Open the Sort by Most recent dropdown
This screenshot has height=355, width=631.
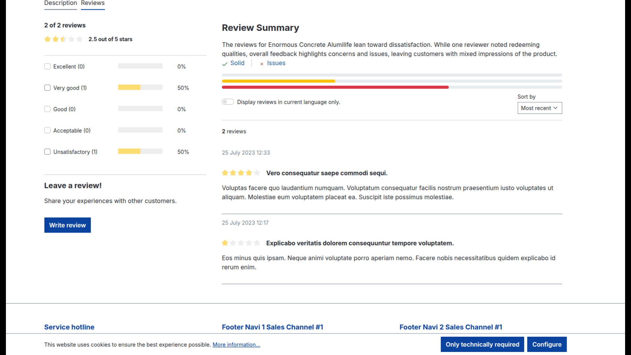540,108
